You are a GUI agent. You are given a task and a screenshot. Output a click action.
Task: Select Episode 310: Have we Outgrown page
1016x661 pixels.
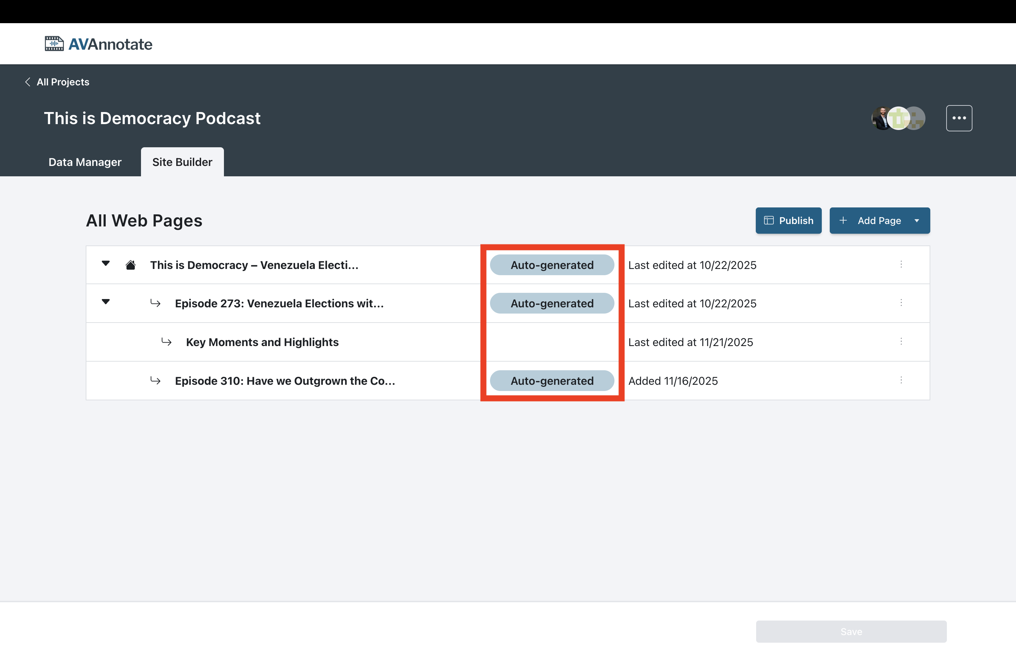(285, 381)
